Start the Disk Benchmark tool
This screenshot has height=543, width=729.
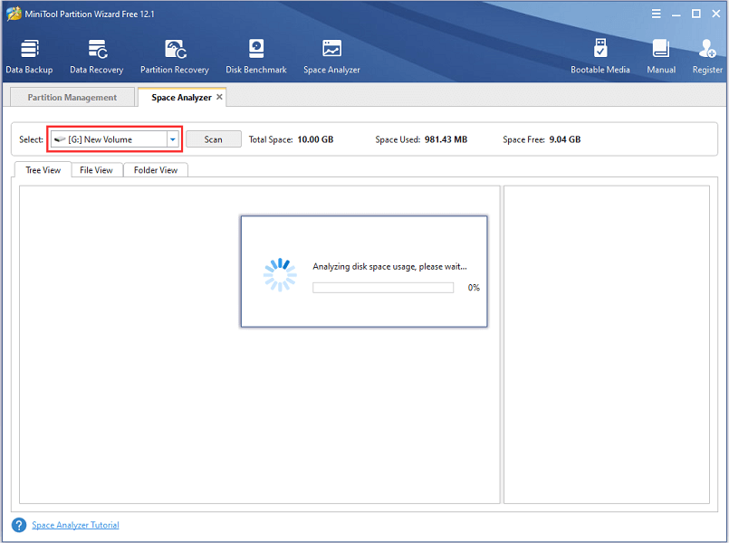pyautogui.click(x=255, y=52)
